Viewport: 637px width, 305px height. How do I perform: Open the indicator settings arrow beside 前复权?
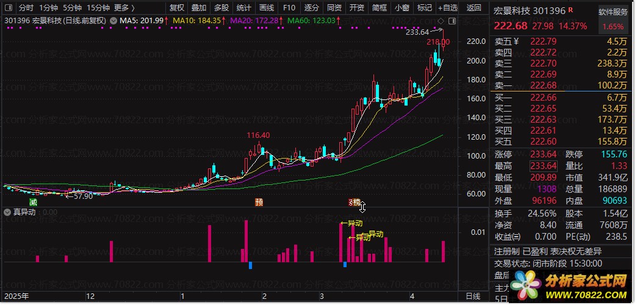(x=113, y=20)
